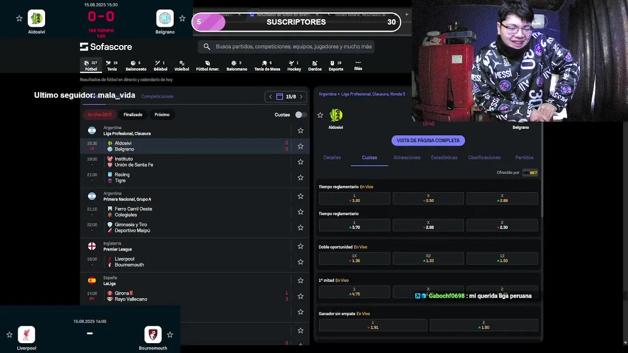Screen dimensions: 628x353
Task: Switch to Competiciones tab
Action: (157, 97)
